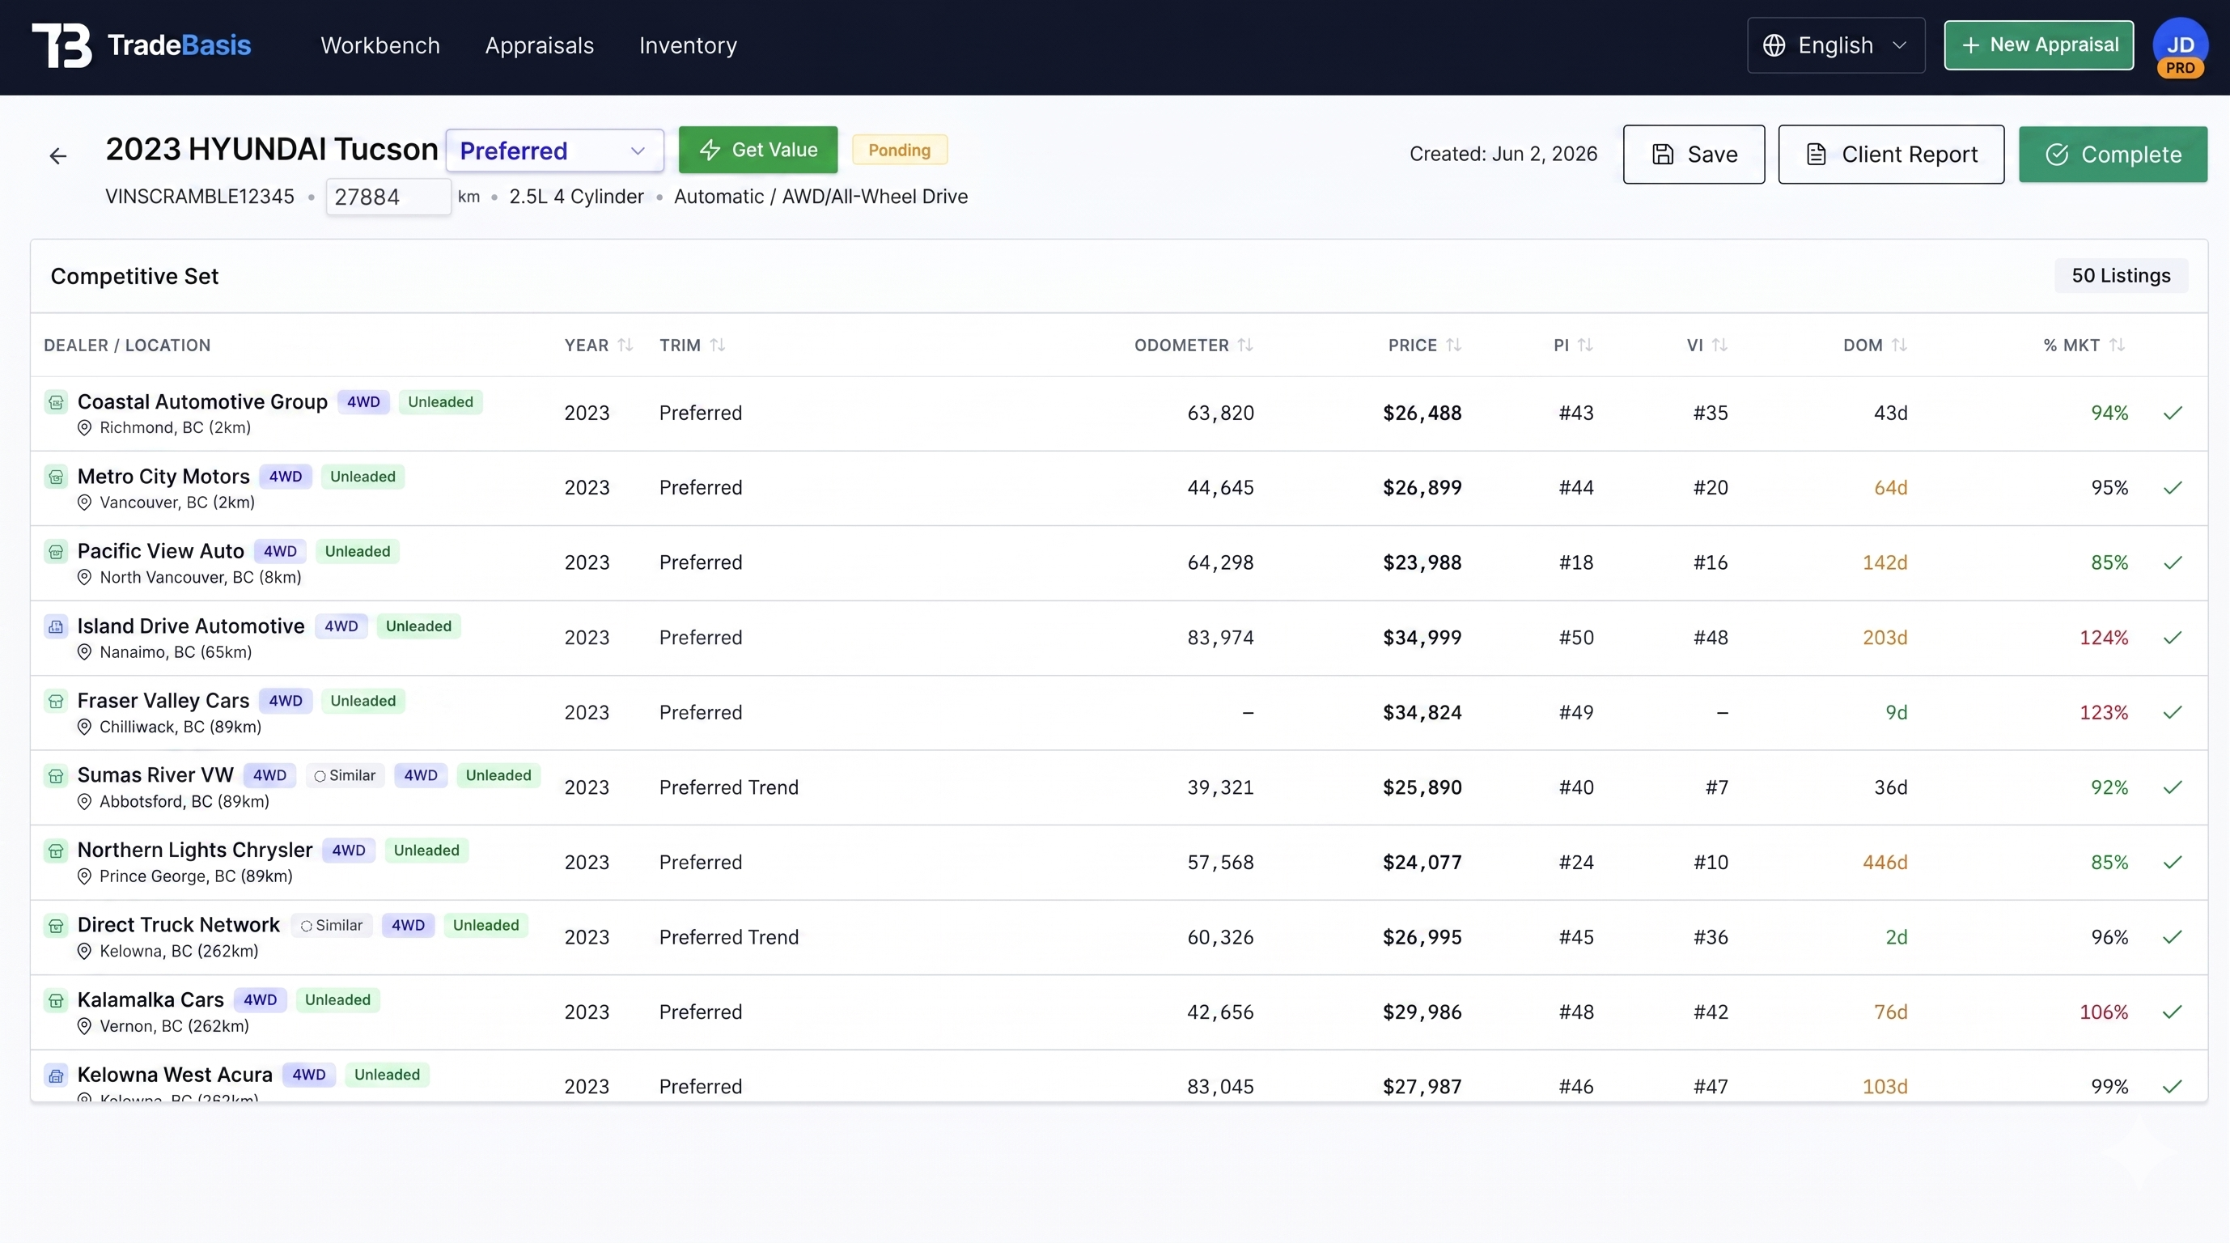Sort by % MKT using its sort arrows

[2117, 345]
